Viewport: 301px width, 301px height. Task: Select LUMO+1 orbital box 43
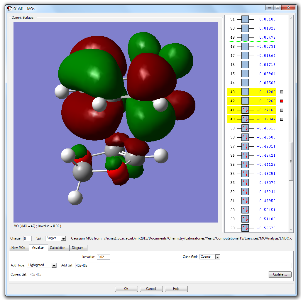pyautogui.click(x=245, y=92)
